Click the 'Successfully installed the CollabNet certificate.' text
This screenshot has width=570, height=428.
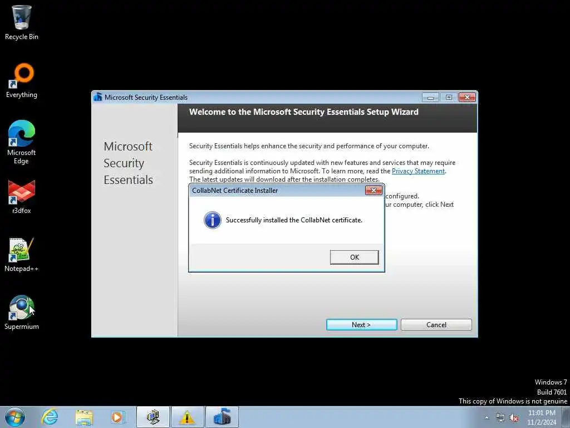294,220
